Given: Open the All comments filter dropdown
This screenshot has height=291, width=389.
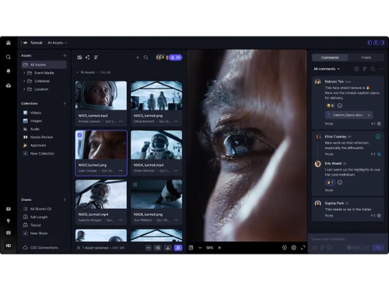Looking at the screenshot, I should (x=327, y=69).
